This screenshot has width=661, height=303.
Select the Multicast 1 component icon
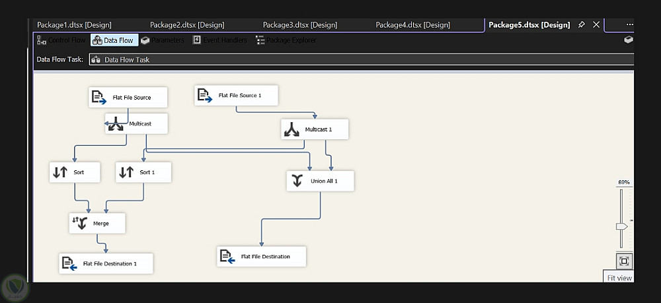292,129
